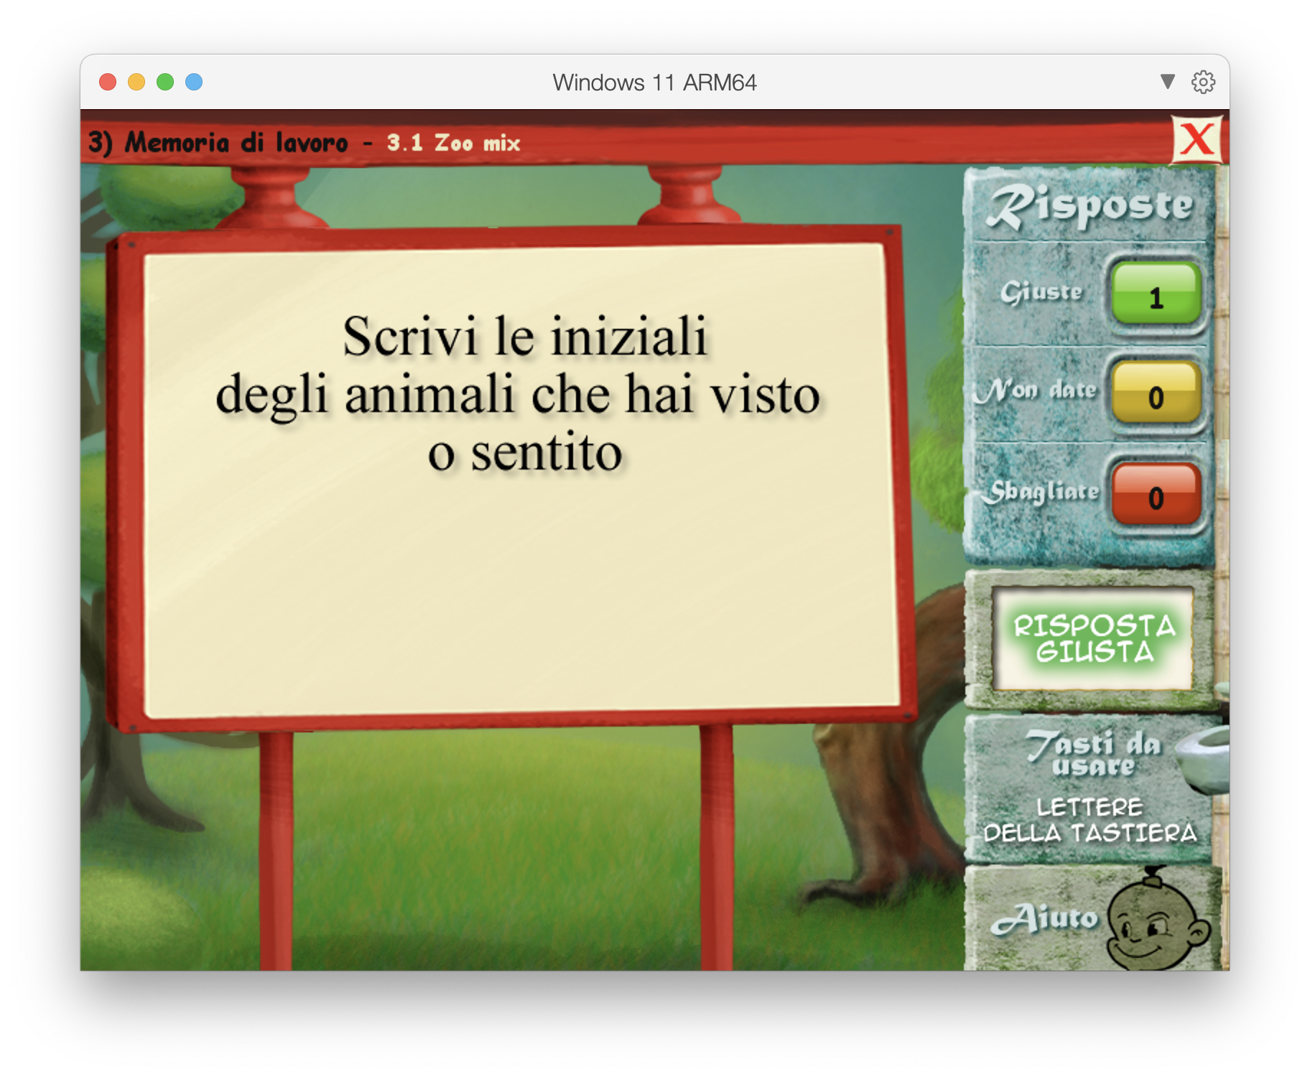The width and height of the screenshot is (1310, 1077).
Task: Click the red Sbagliate counter
Action: click(x=1156, y=495)
